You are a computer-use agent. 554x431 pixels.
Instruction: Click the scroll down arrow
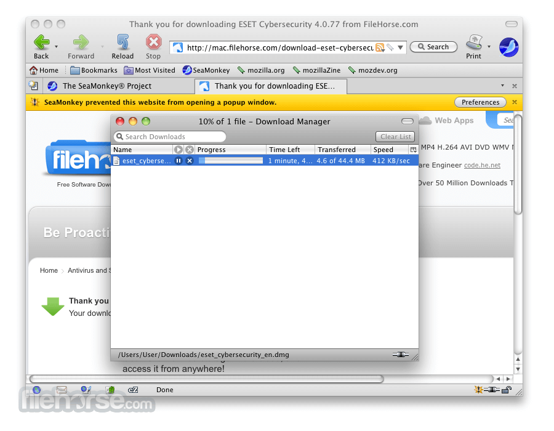pyautogui.click(x=518, y=369)
